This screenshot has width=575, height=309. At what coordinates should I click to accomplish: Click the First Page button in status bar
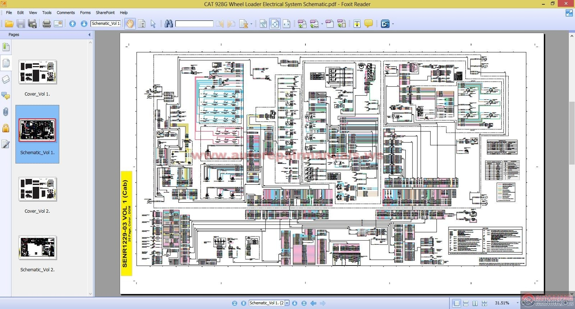point(235,303)
